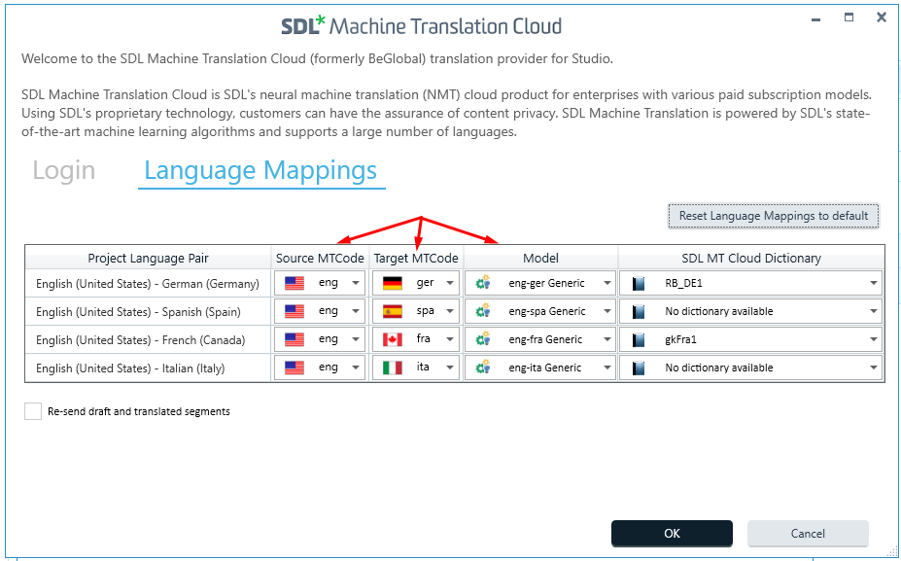Open the eng-ita Generic model dropdown
This screenshot has width=901, height=561.
coord(607,368)
